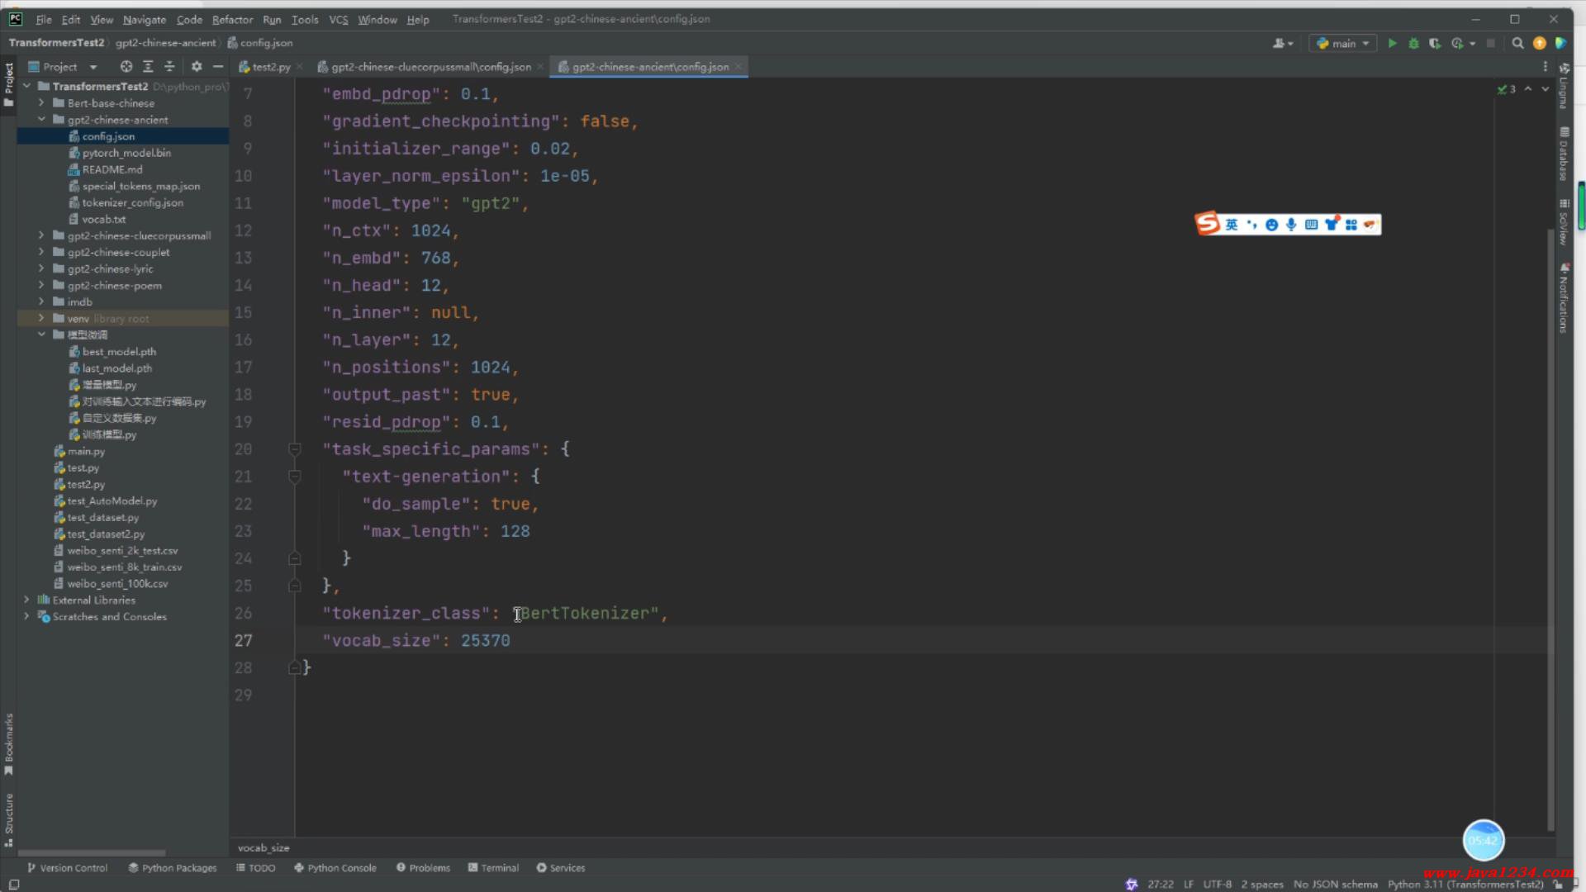Toggle Sogou input English/Chinese mode
1586x892 pixels.
click(x=1232, y=225)
